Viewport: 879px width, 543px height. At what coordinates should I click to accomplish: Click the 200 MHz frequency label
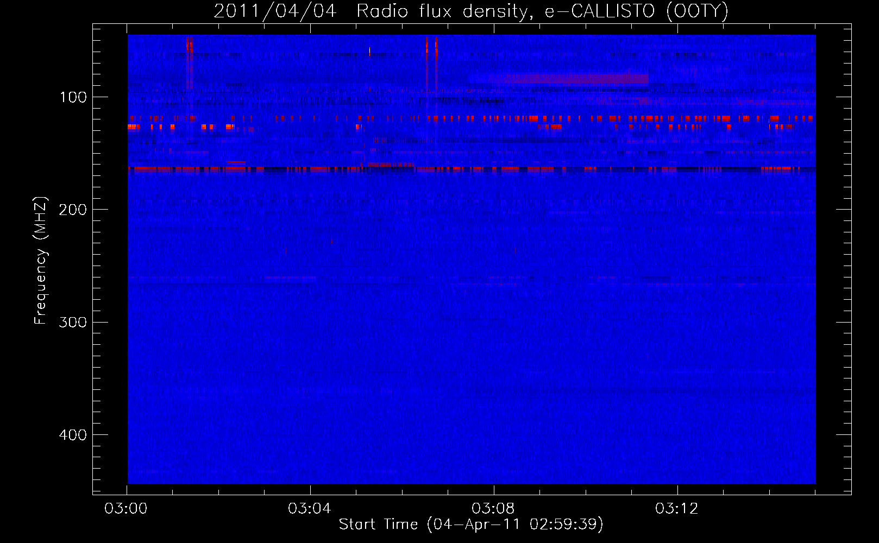(73, 210)
